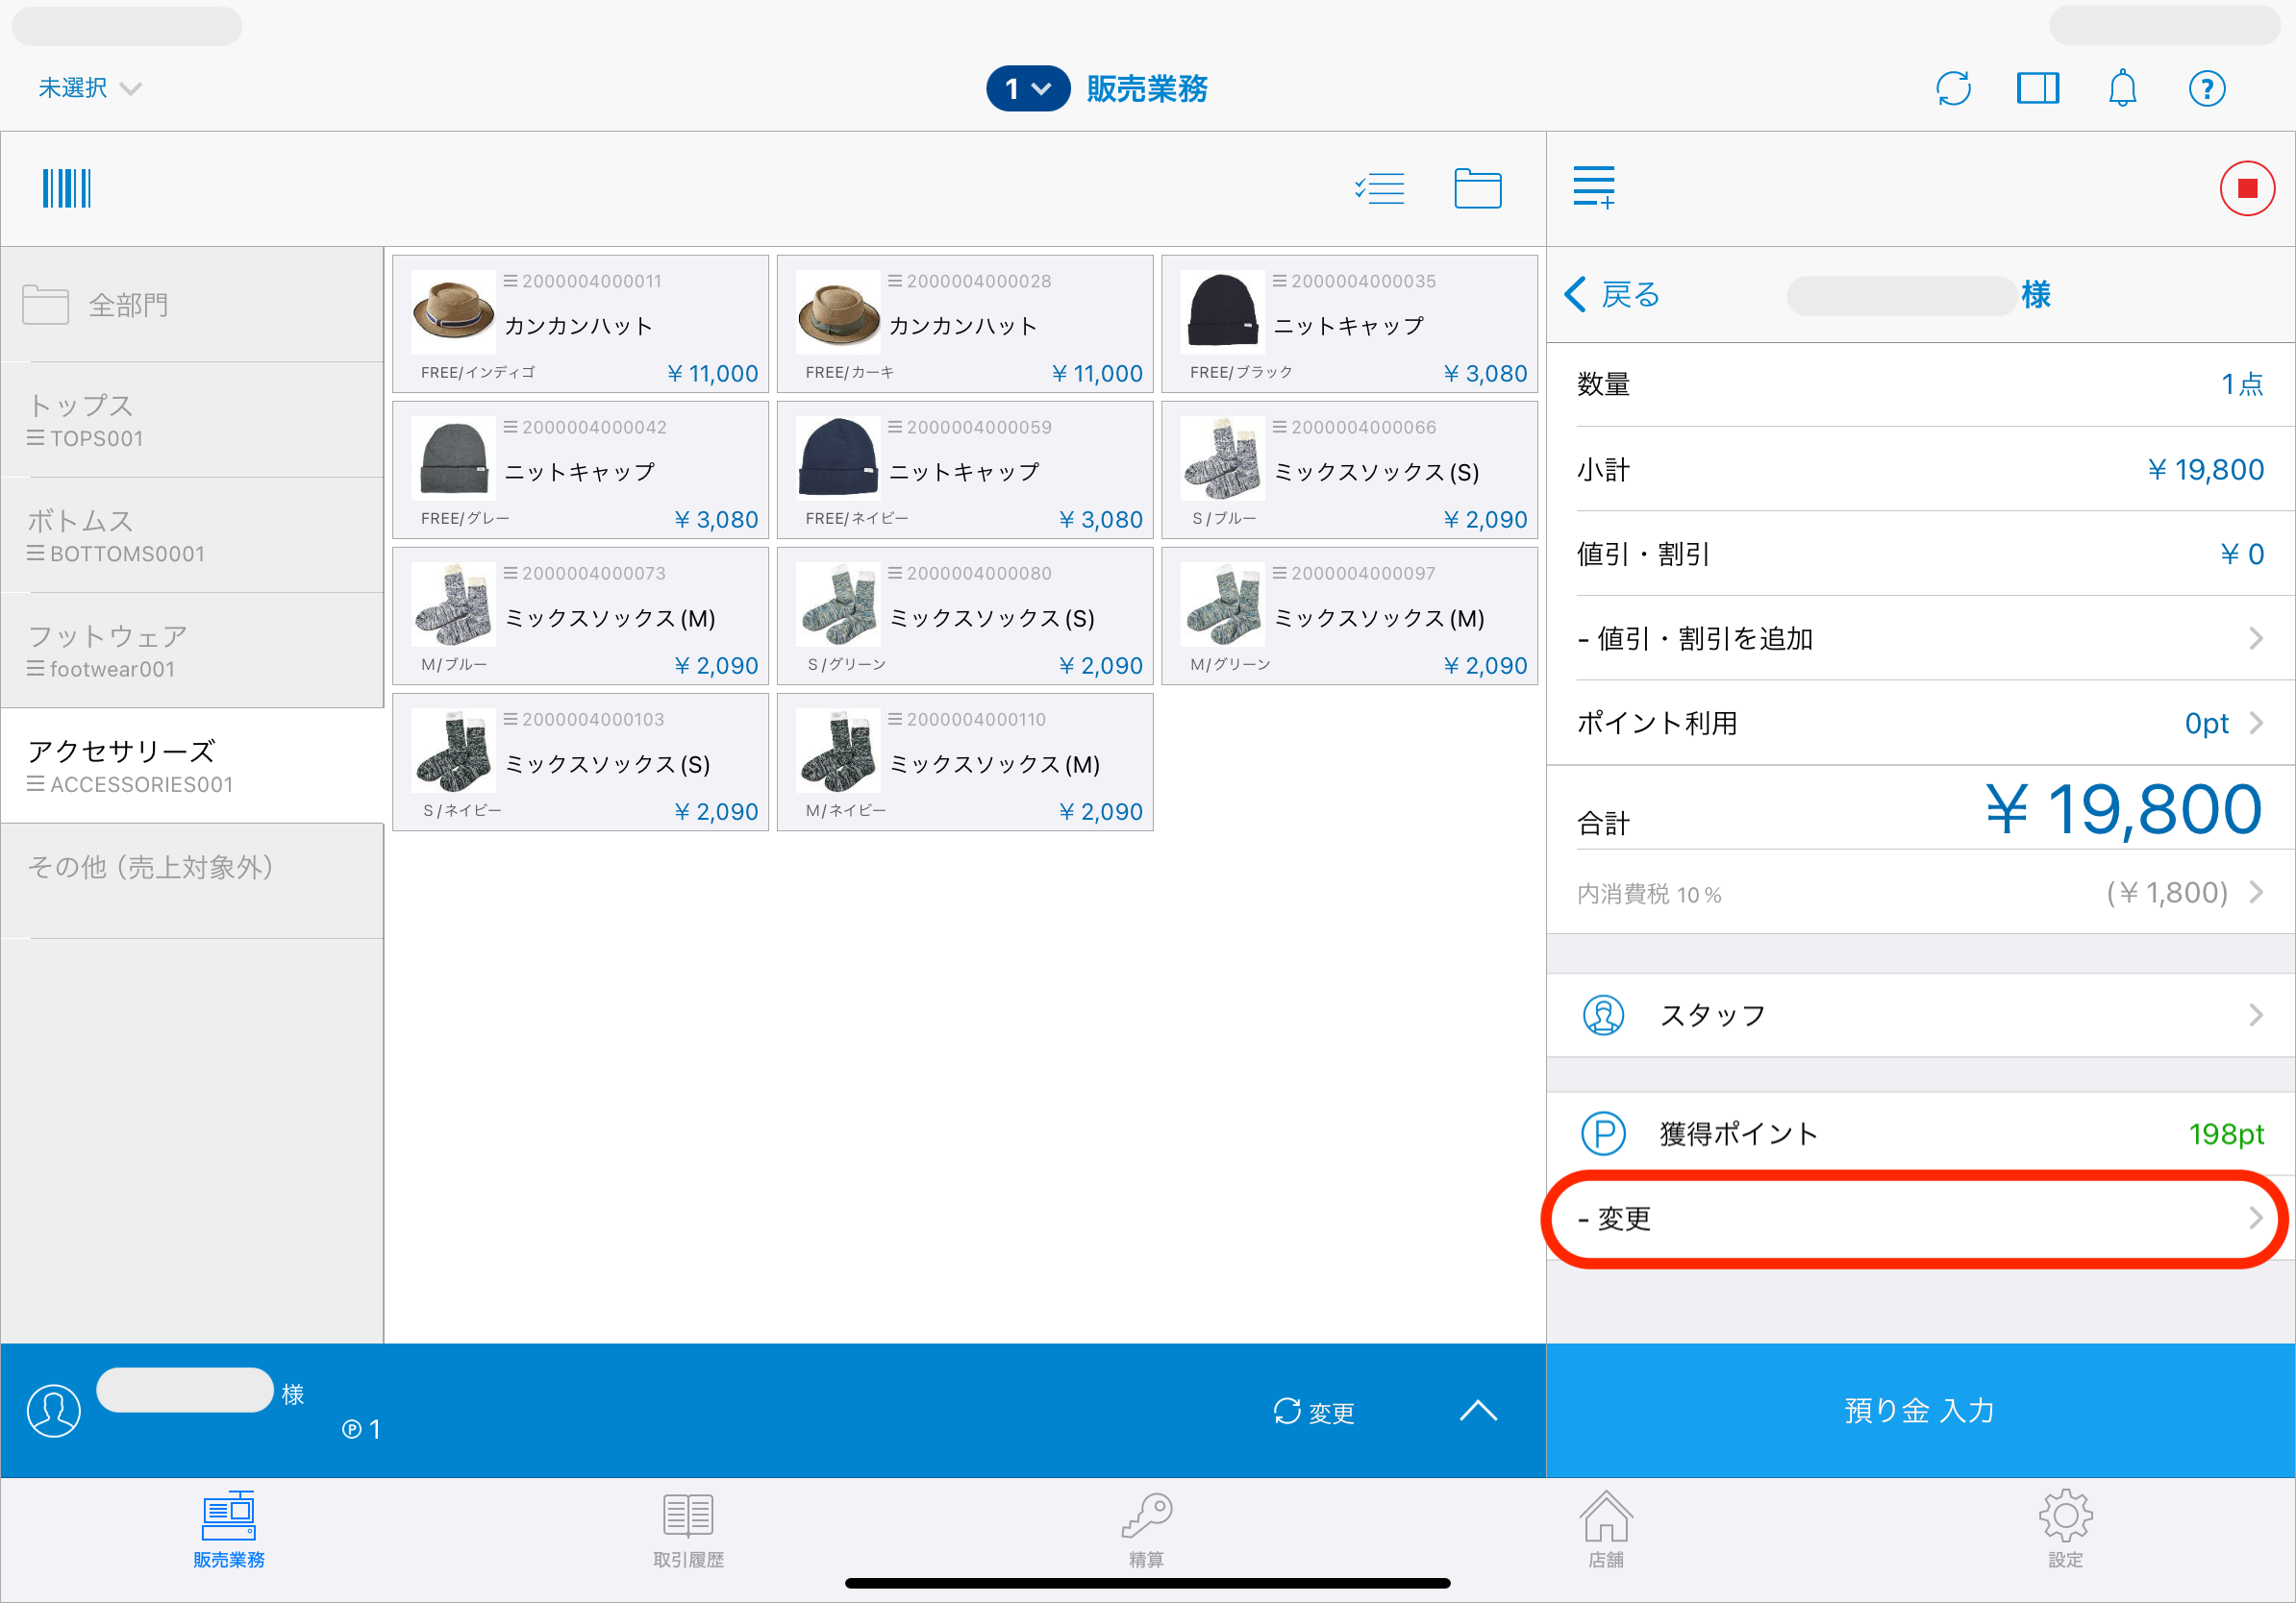Open notifications bell icon
The height and width of the screenshot is (1603, 2296).
click(x=2121, y=88)
